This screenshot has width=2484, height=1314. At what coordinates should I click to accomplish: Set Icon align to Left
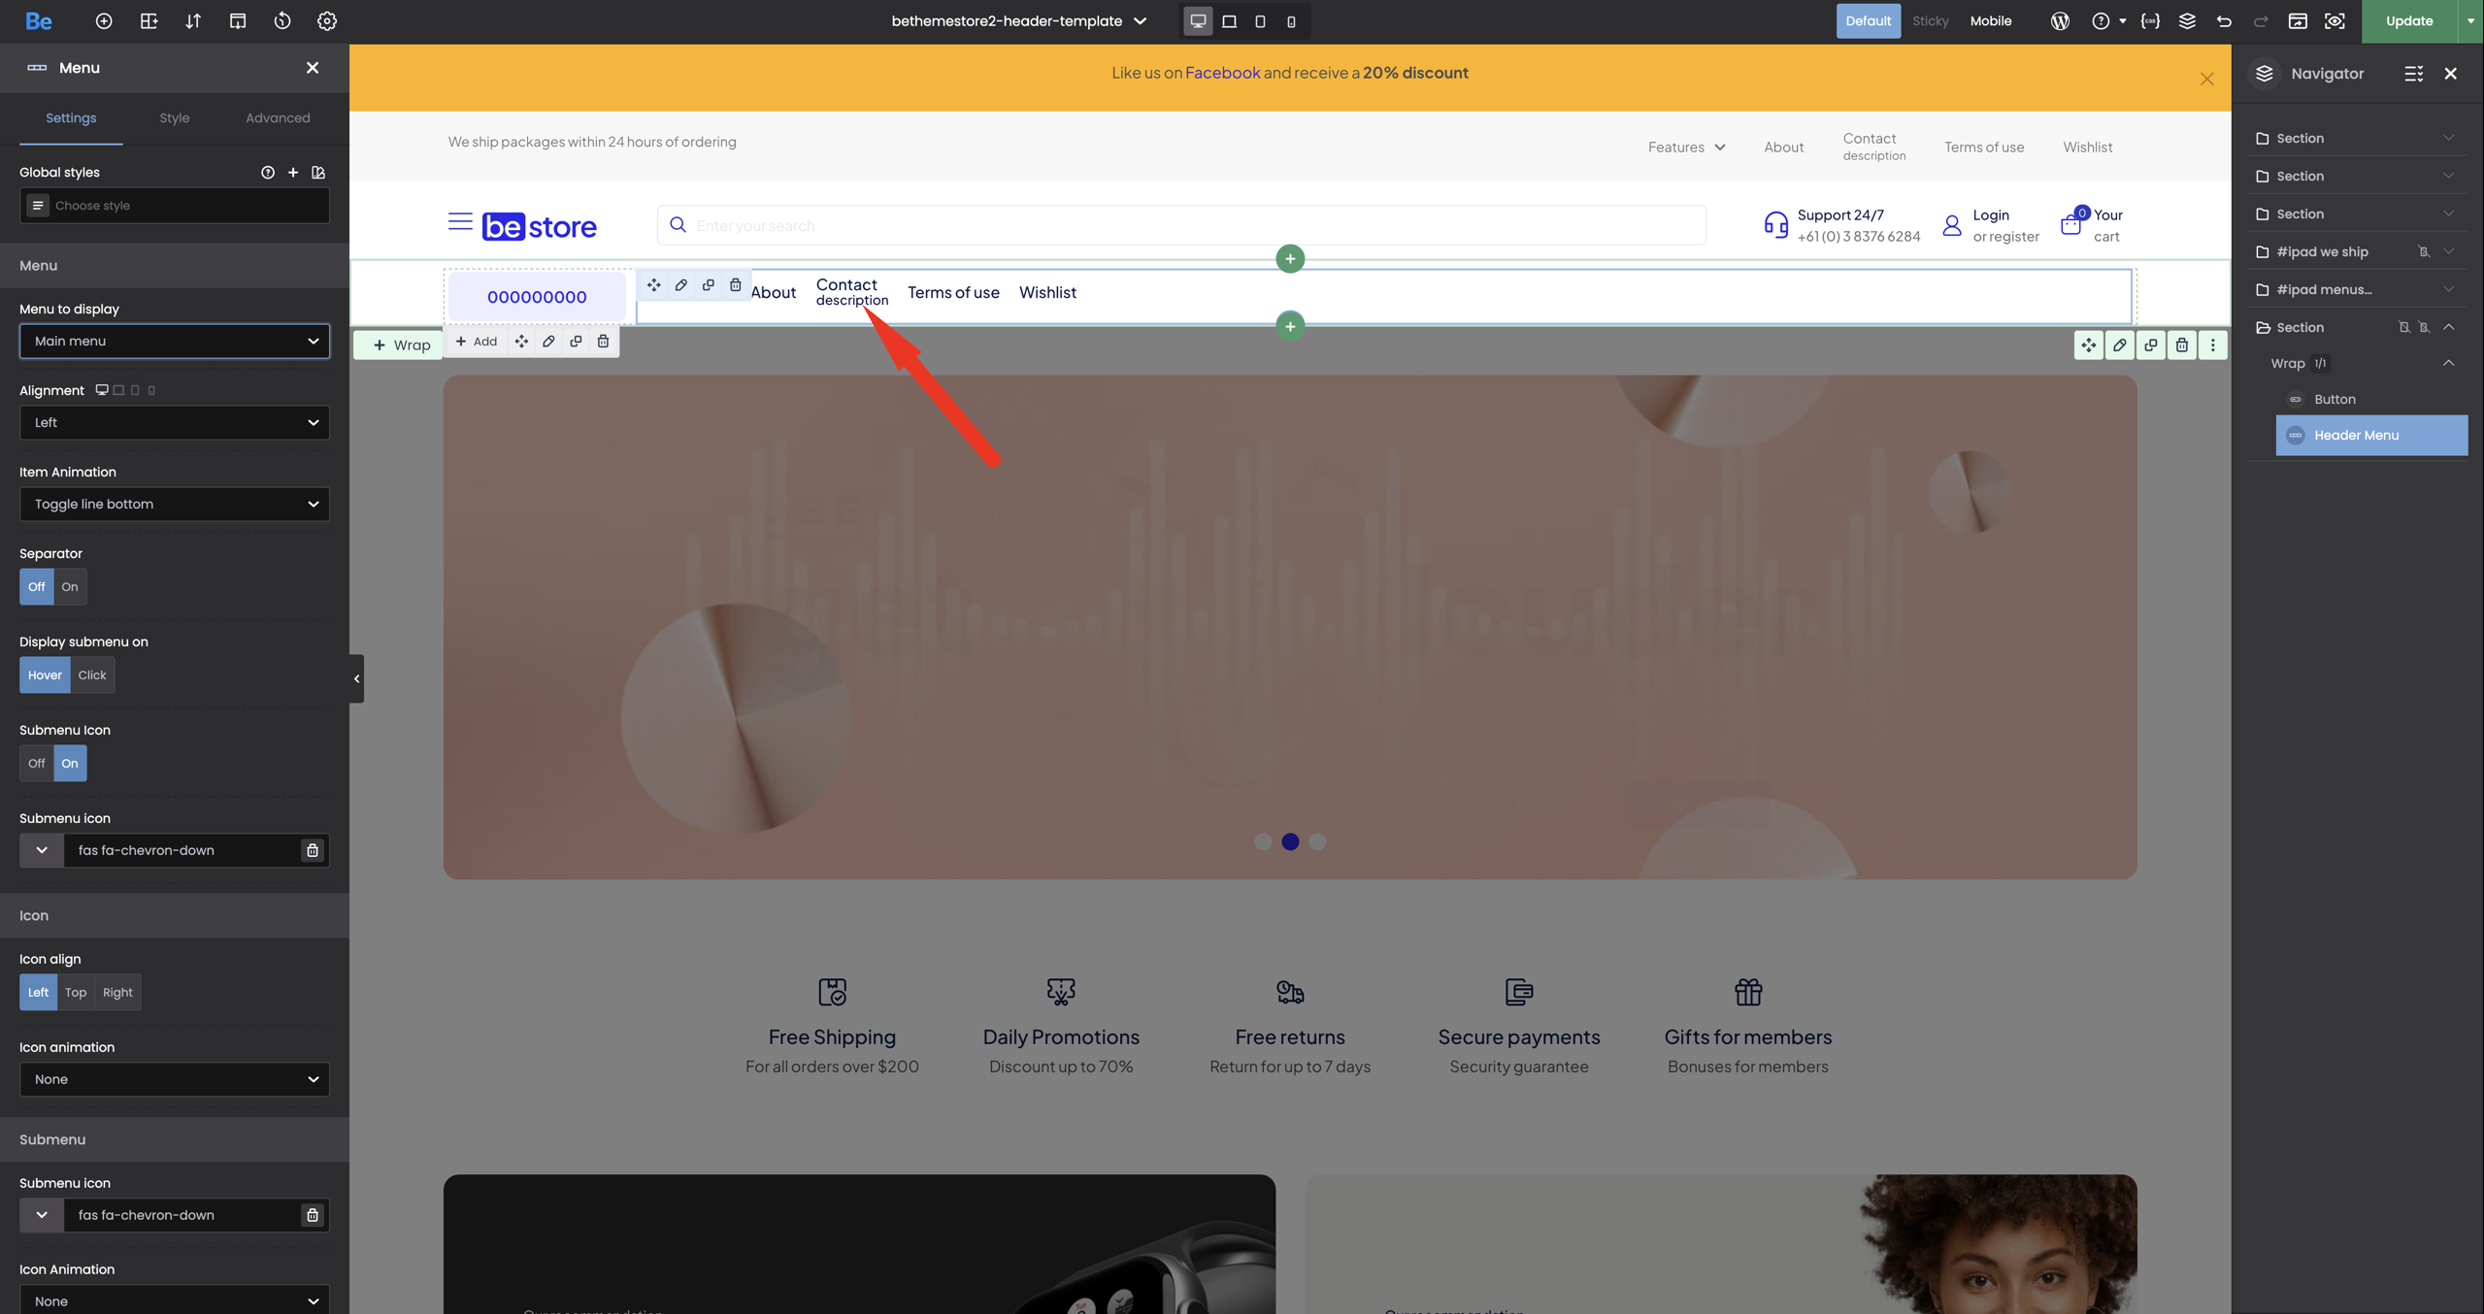click(x=38, y=992)
